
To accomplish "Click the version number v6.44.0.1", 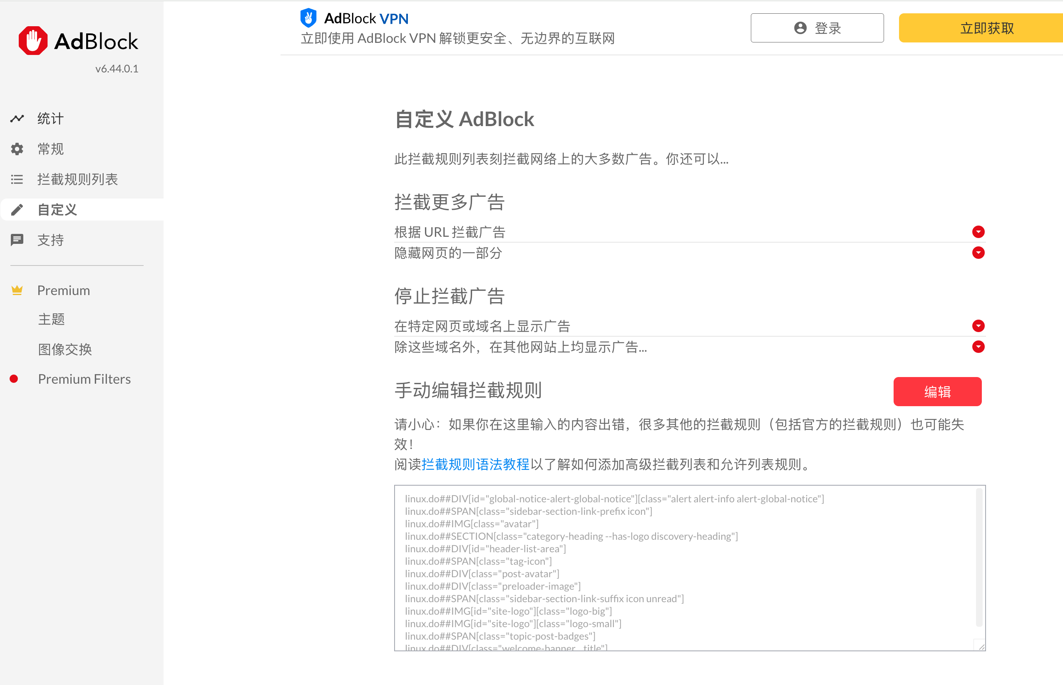I will [117, 69].
